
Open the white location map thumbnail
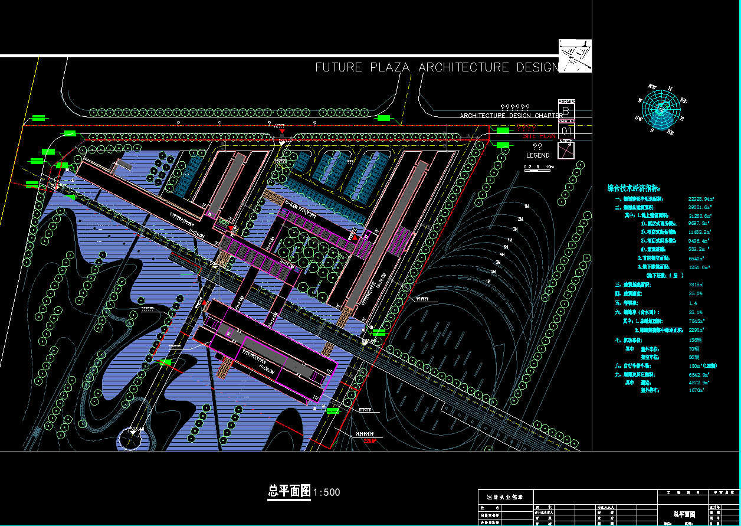coord(575,56)
